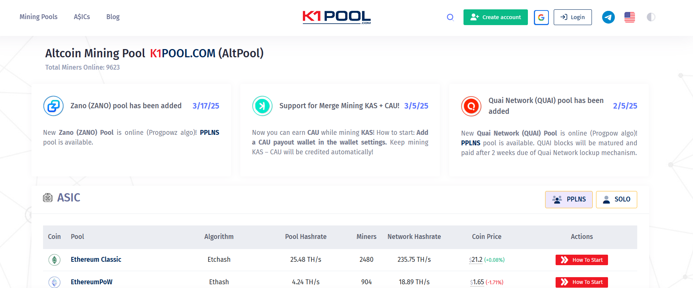Click the Algorithm column header
This screenshot has width=693, height=288.
219,237
